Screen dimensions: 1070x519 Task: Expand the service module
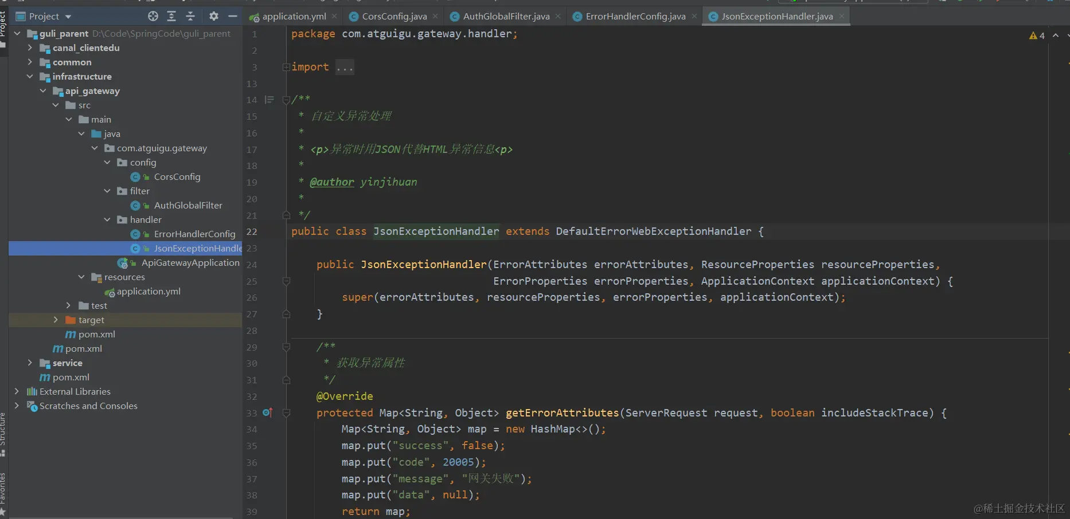point(30,363)
